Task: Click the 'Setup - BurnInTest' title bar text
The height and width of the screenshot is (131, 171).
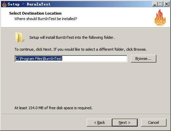Action: coord(29,4)
